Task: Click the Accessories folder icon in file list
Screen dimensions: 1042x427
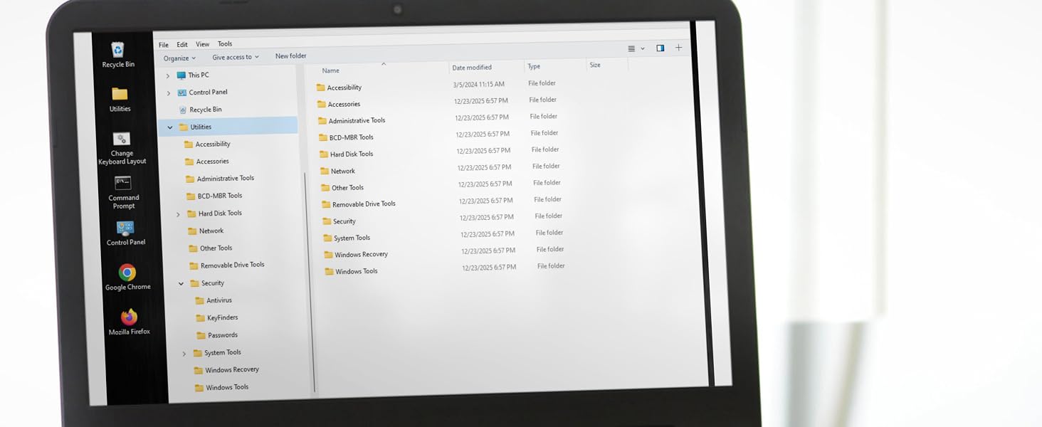Action: click(321, 104)
